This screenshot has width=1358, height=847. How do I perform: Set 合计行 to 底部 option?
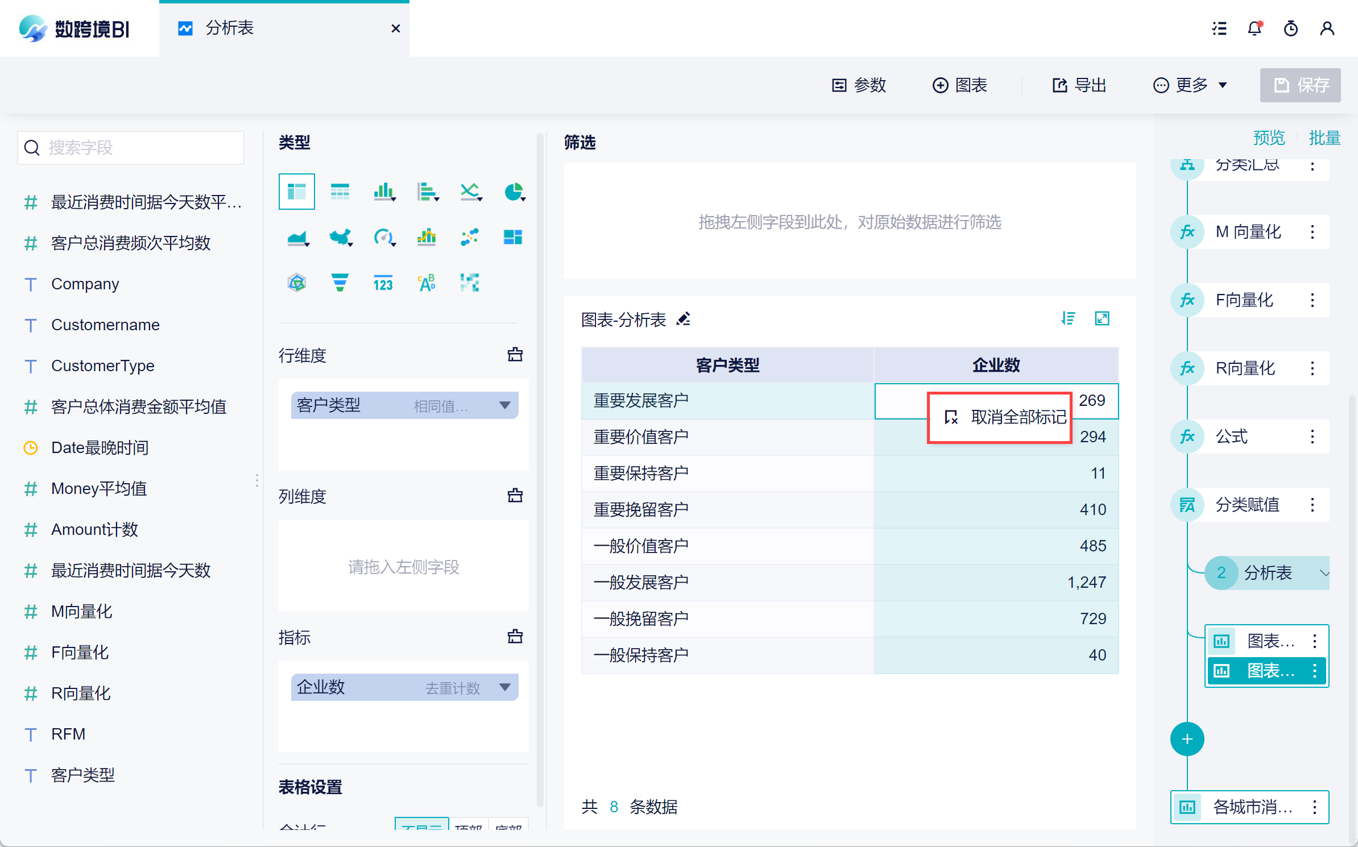508,826
